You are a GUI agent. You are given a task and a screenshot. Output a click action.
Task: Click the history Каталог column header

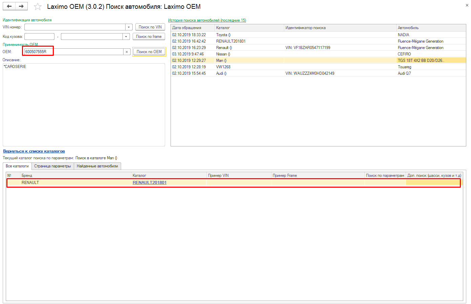249,28
